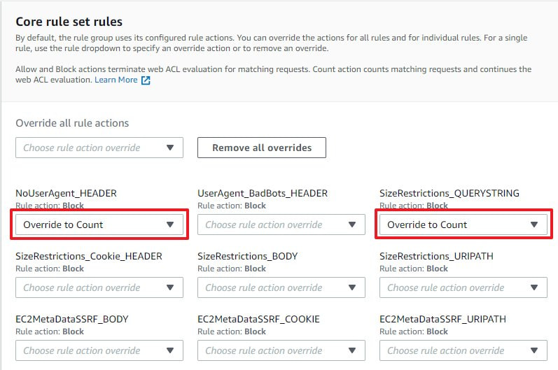Click the Override all rule actions label

coord(72,123)
